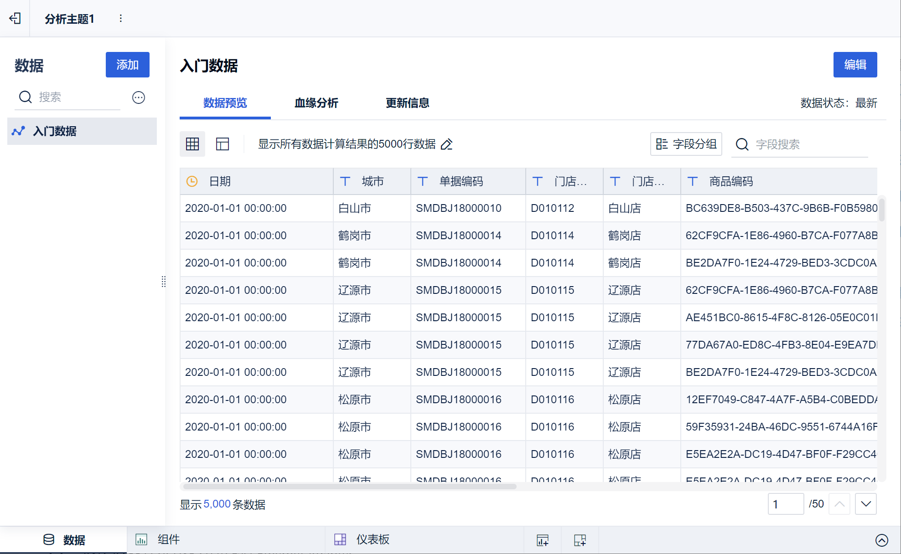The width and height of the screenshot is (901, 554).
Task: Collapse the bottom bar with the circled up chevron
Action: pos(881,540)
